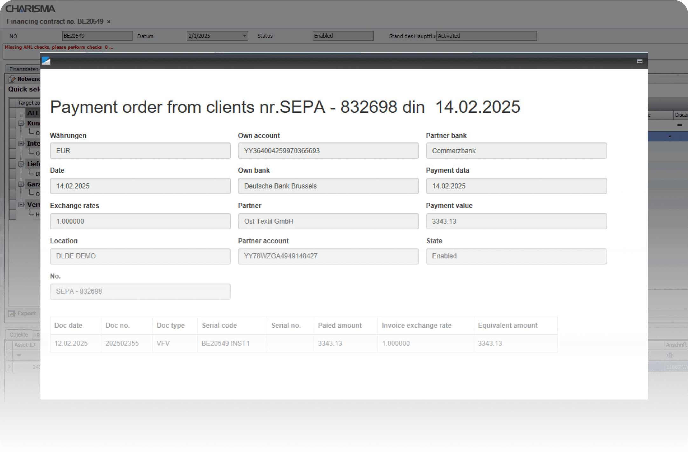Click the Partner bank field Commerzbank

pos(516,151)
